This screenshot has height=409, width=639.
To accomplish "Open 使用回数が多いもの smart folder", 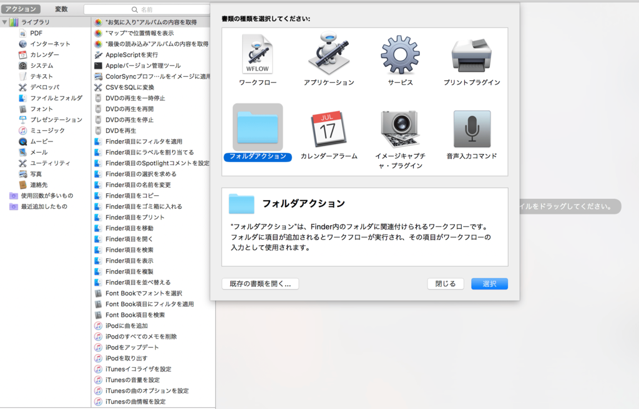I will point(47,196).
